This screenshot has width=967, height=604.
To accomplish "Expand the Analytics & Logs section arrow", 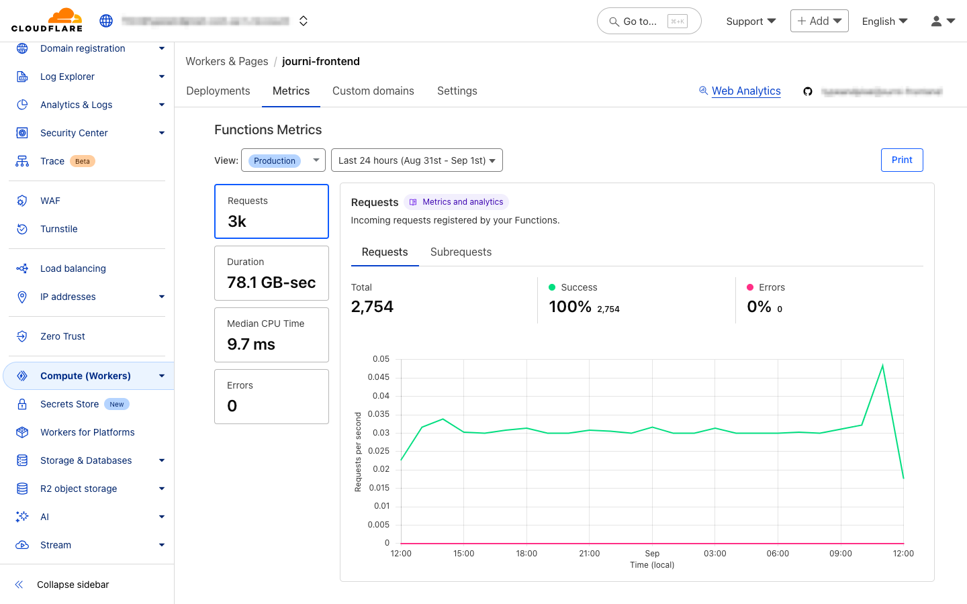I will (162, 105).
